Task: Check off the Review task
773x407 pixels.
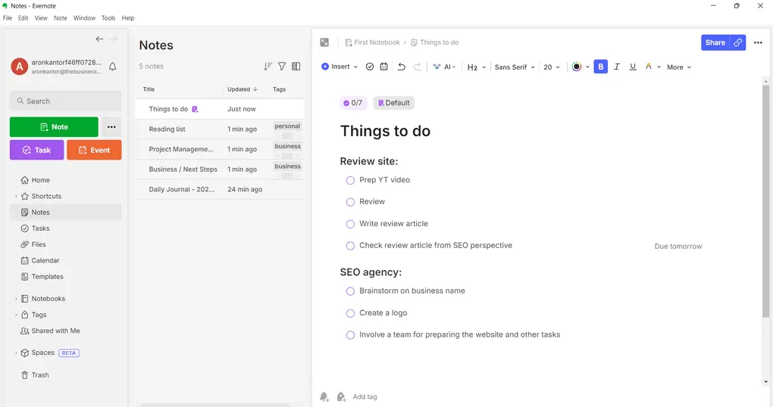Action: (x=350, y=202)
